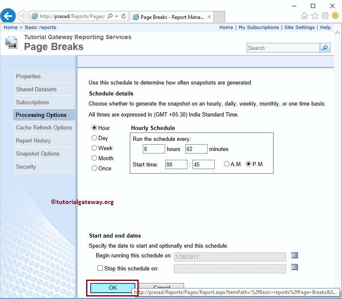Image resolution: width=342 pixels, height=299 pixels.
Task: Open Favorites star icon
Action: pos(315,16)
